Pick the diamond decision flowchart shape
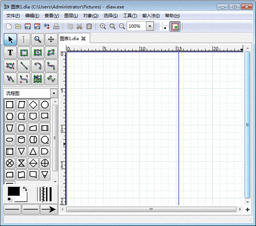Image resolution: width=256 pixels, height=226 pixels. (33, 105)
